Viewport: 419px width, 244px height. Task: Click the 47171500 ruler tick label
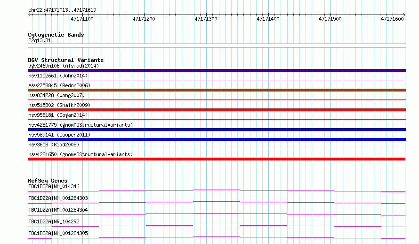click(330, 19)
